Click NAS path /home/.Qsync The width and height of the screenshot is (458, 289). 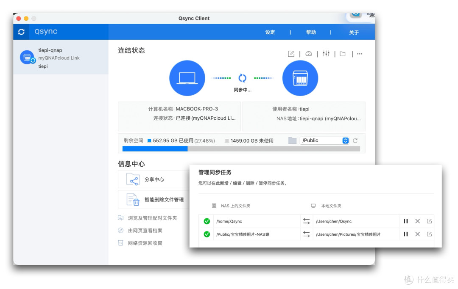tap(229, 221)
